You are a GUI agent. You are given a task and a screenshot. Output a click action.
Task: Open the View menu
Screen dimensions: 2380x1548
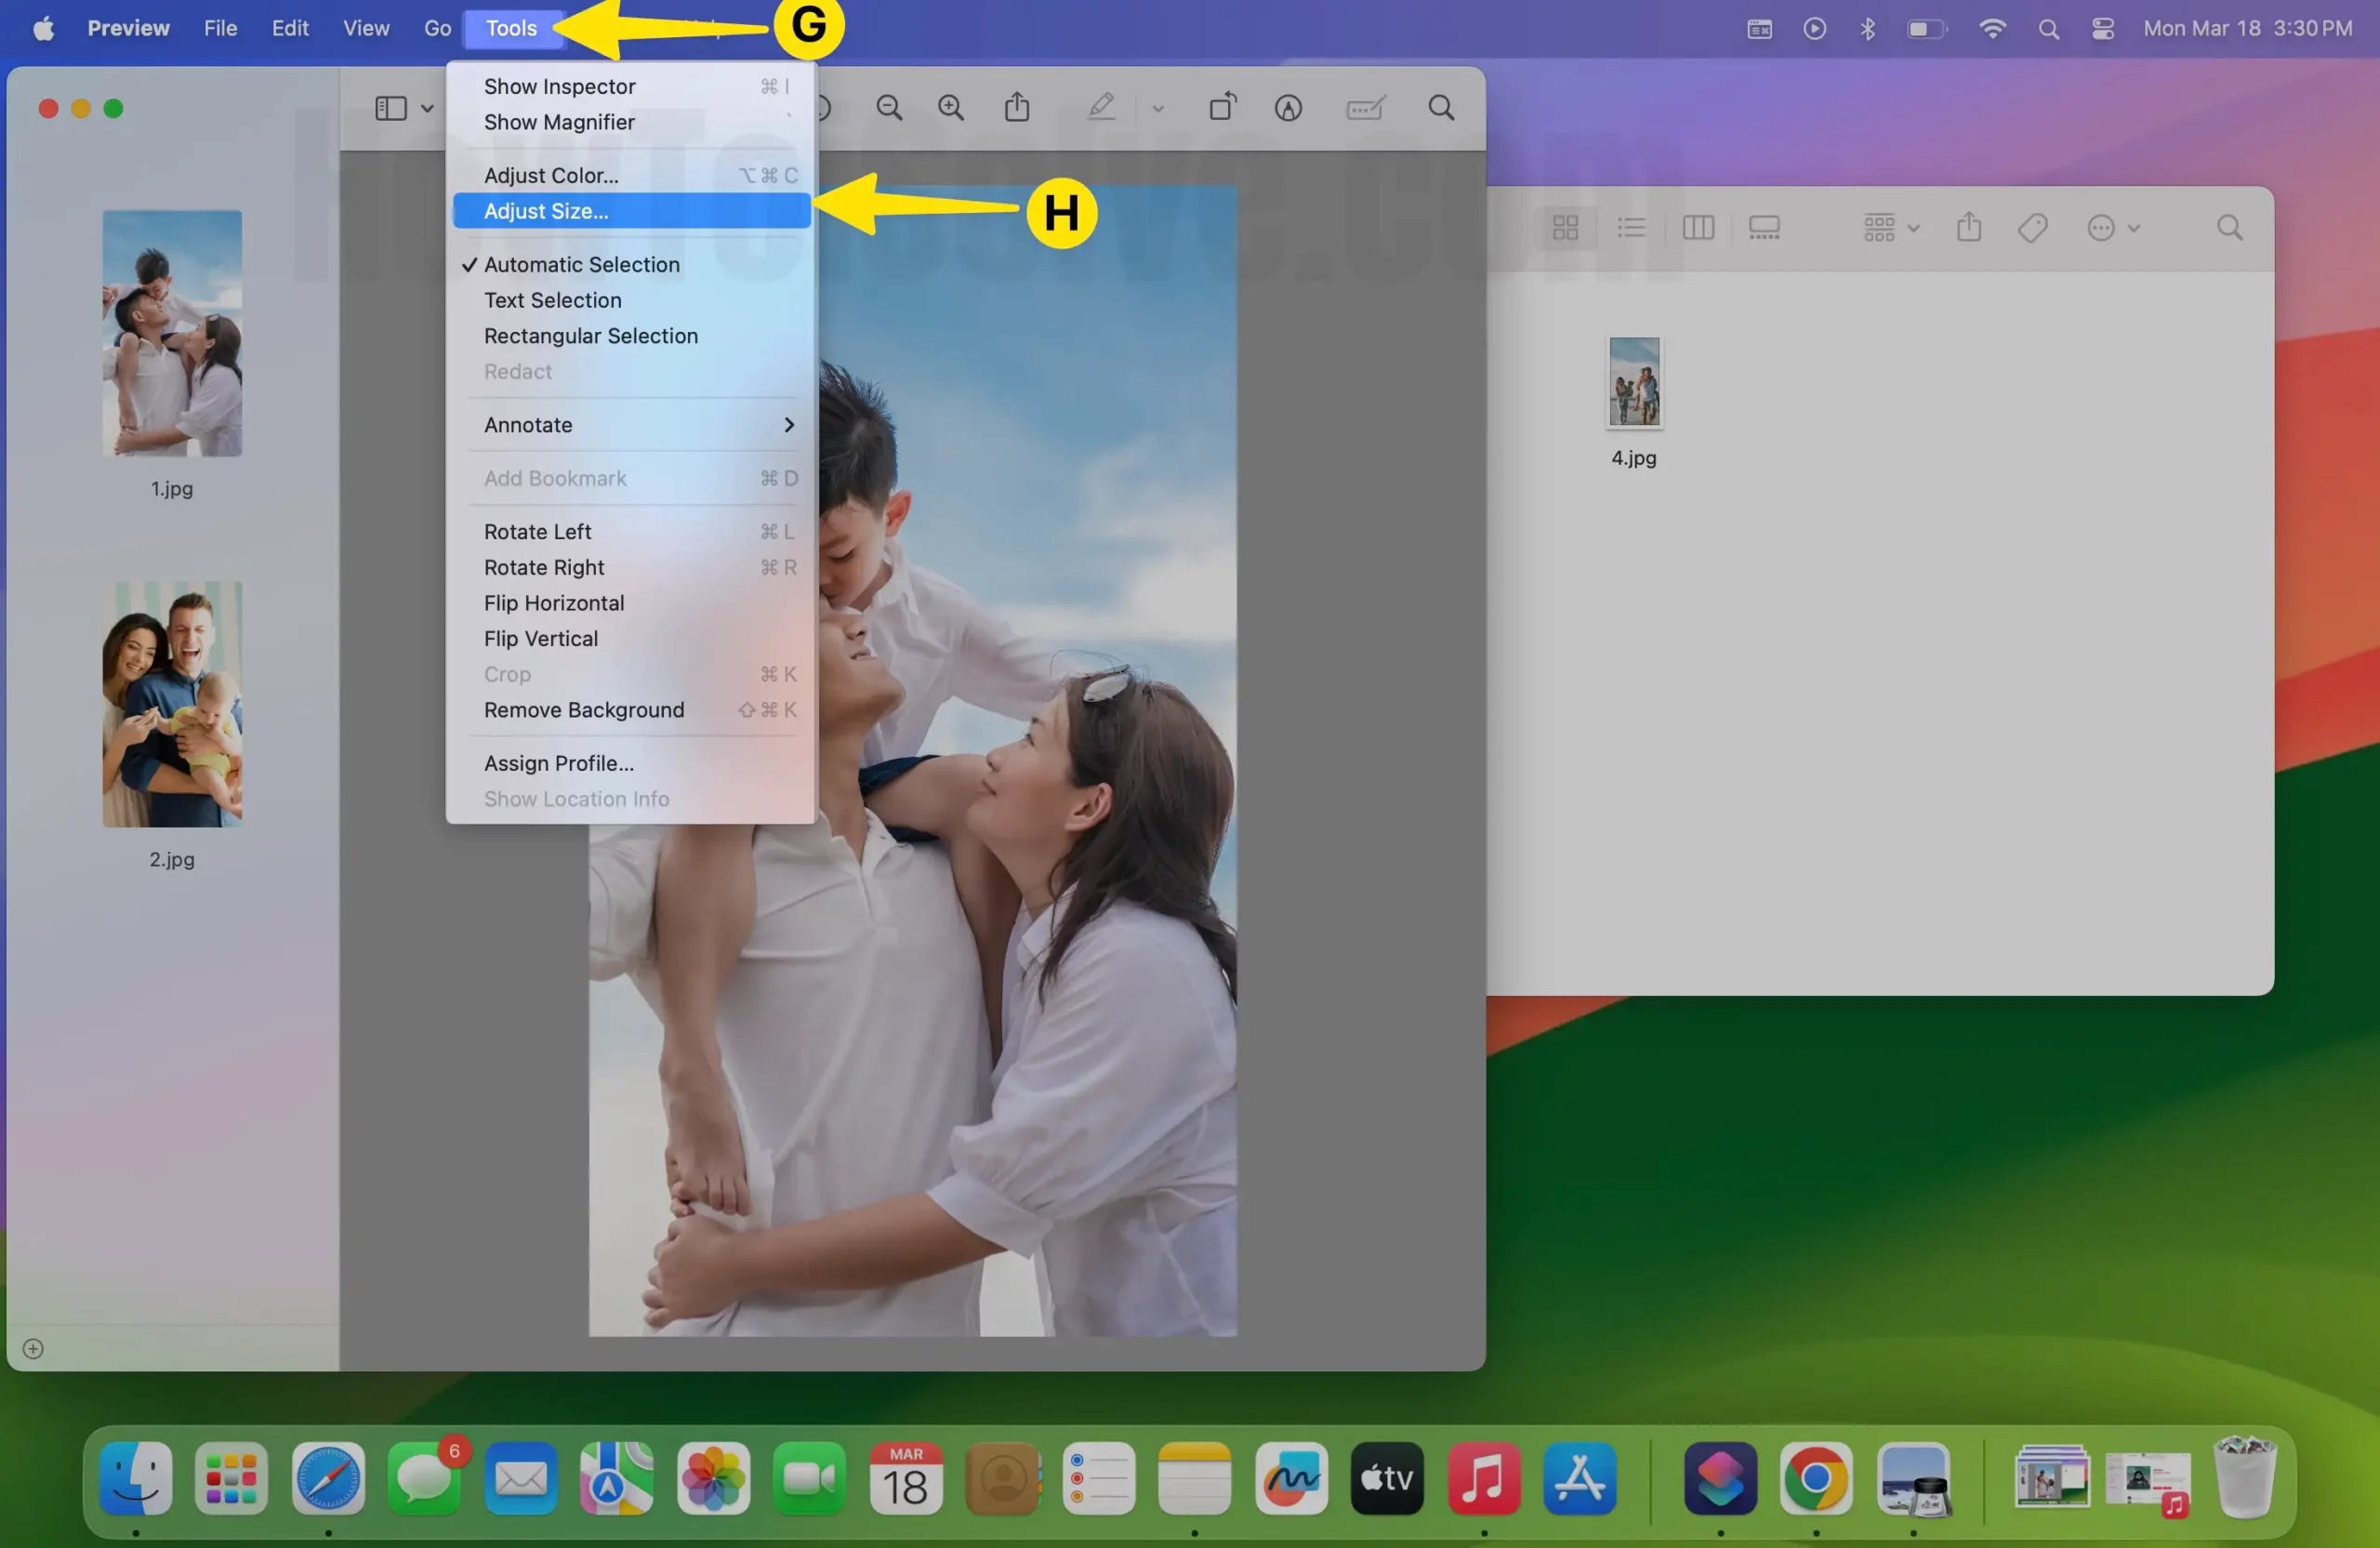366,28
